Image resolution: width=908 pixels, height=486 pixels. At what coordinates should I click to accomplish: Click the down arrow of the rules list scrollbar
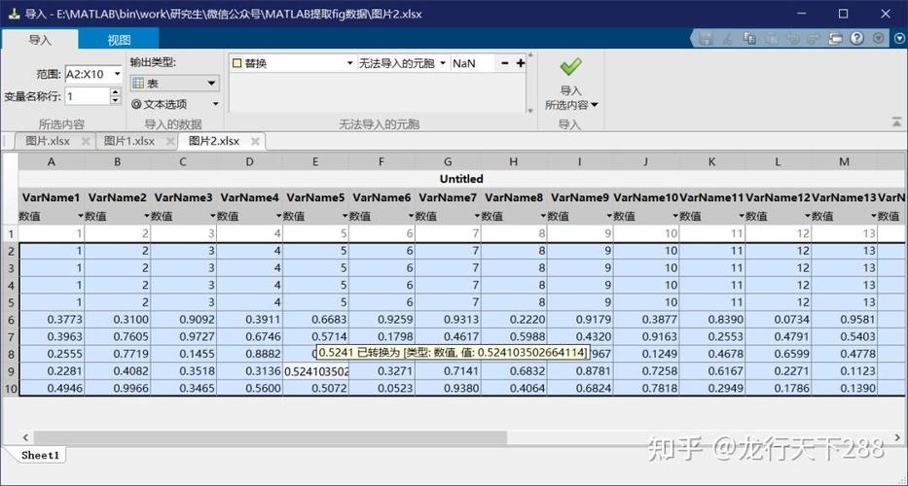pos(530,110)
